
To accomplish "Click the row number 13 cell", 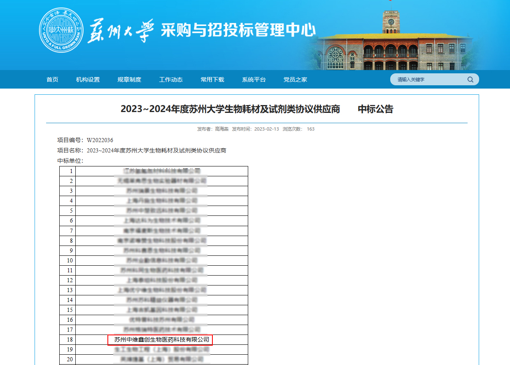I will pyautogui.click(x=68, y=290).
